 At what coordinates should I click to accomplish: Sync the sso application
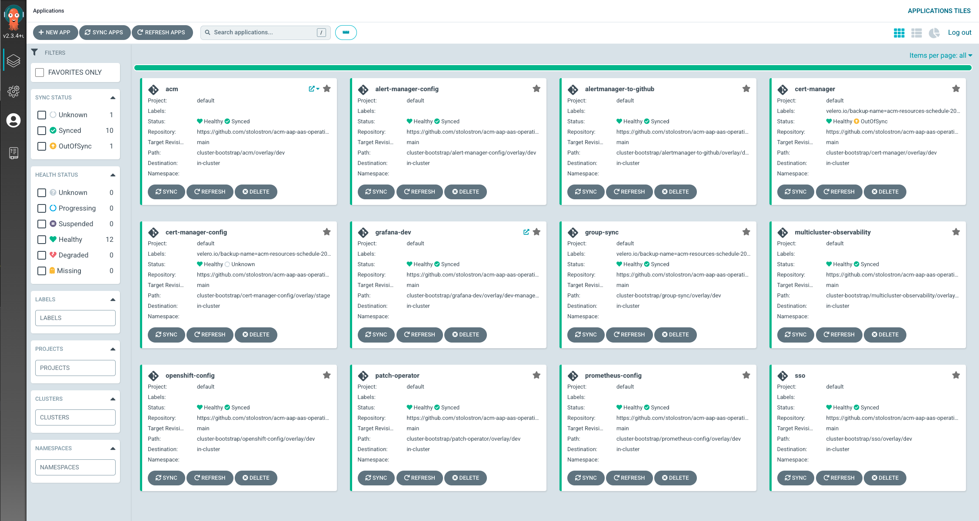point(796,478)
